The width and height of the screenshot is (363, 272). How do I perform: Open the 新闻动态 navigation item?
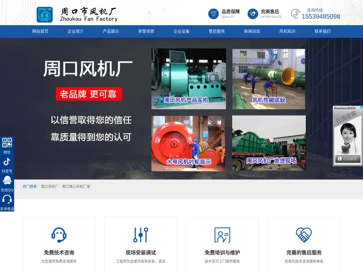point(252,31)
